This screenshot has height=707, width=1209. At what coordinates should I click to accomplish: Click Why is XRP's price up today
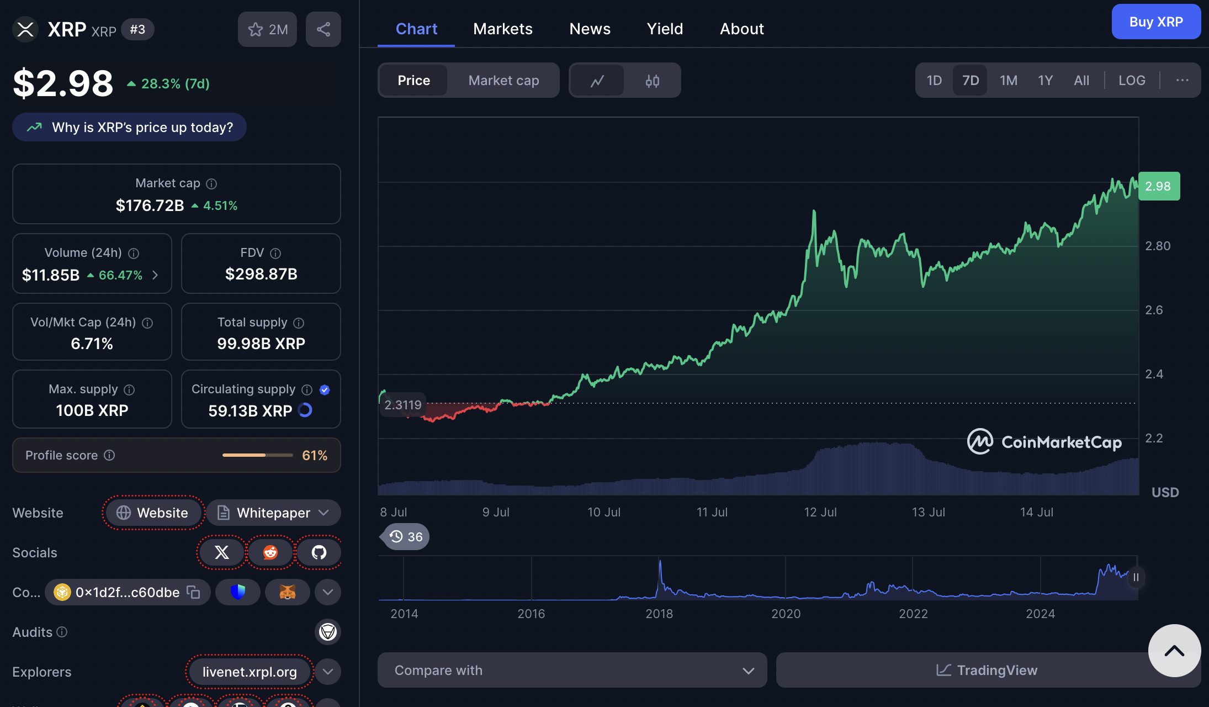[129, 127]
